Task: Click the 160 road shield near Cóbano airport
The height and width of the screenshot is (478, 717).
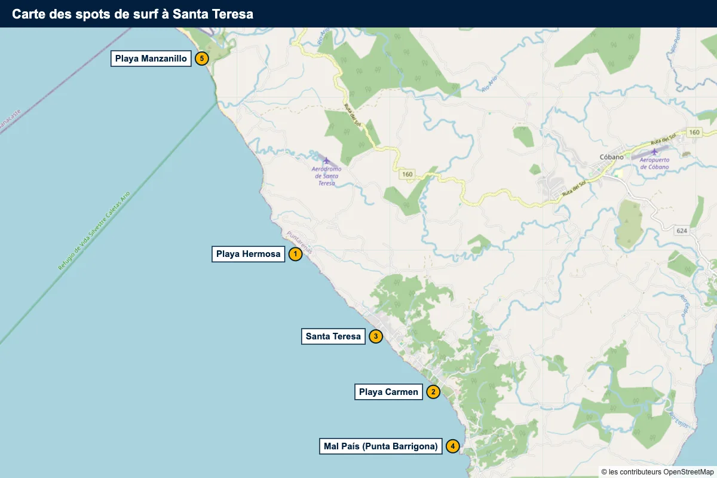Action: tap(694, 132)
